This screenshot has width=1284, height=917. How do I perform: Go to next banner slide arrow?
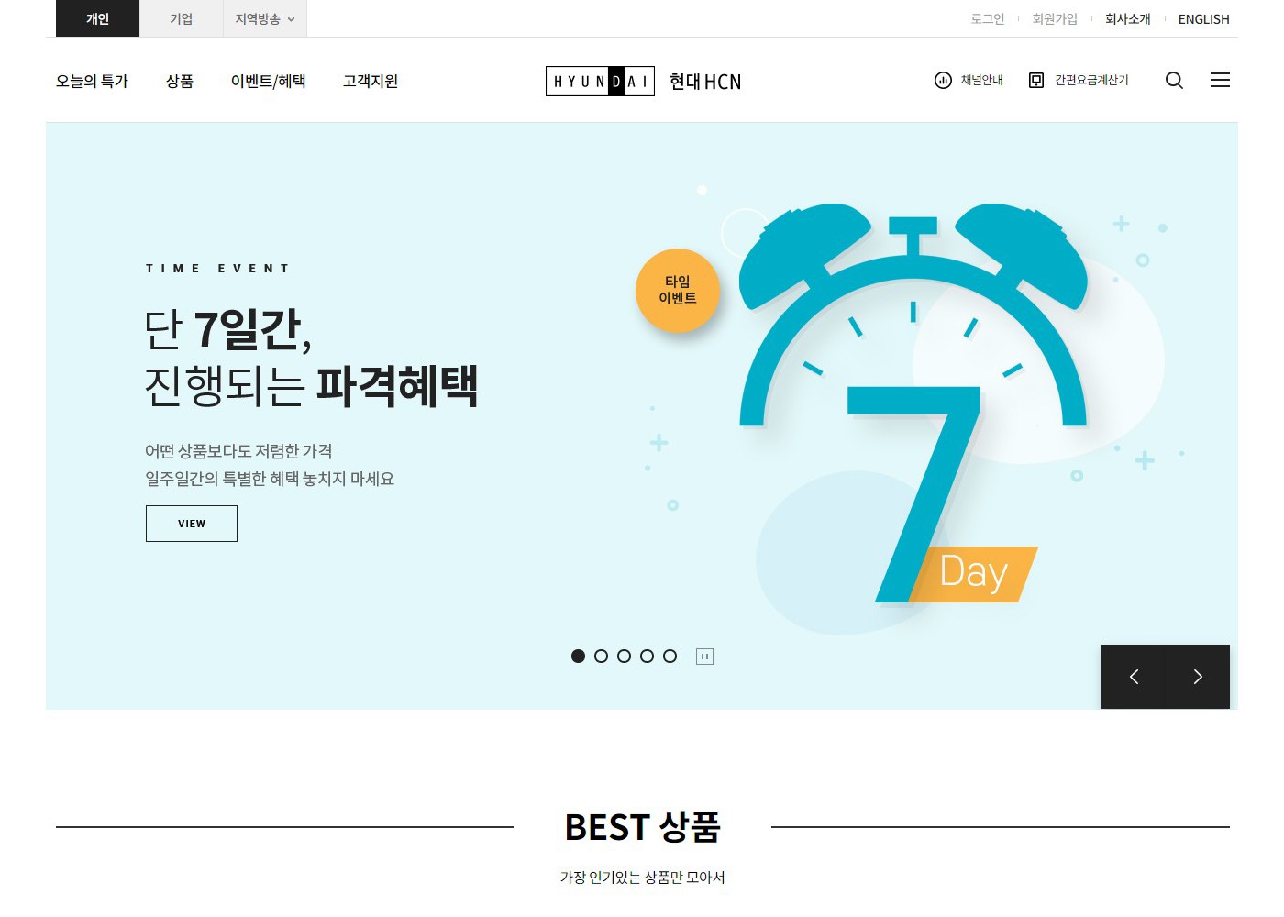1198,677
